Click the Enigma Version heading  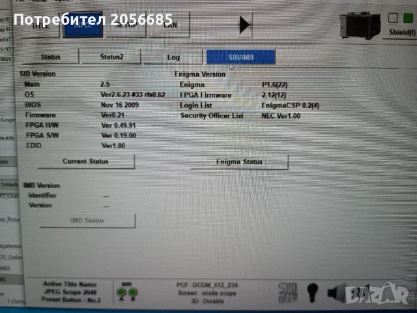pos(200,74)
